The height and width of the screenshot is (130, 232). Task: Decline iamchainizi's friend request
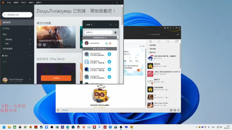pos(110,43)
